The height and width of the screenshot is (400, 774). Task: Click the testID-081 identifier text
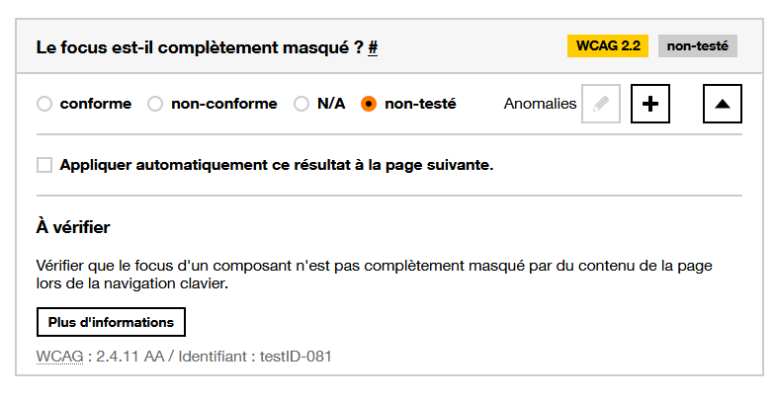[x=295, y=356]
